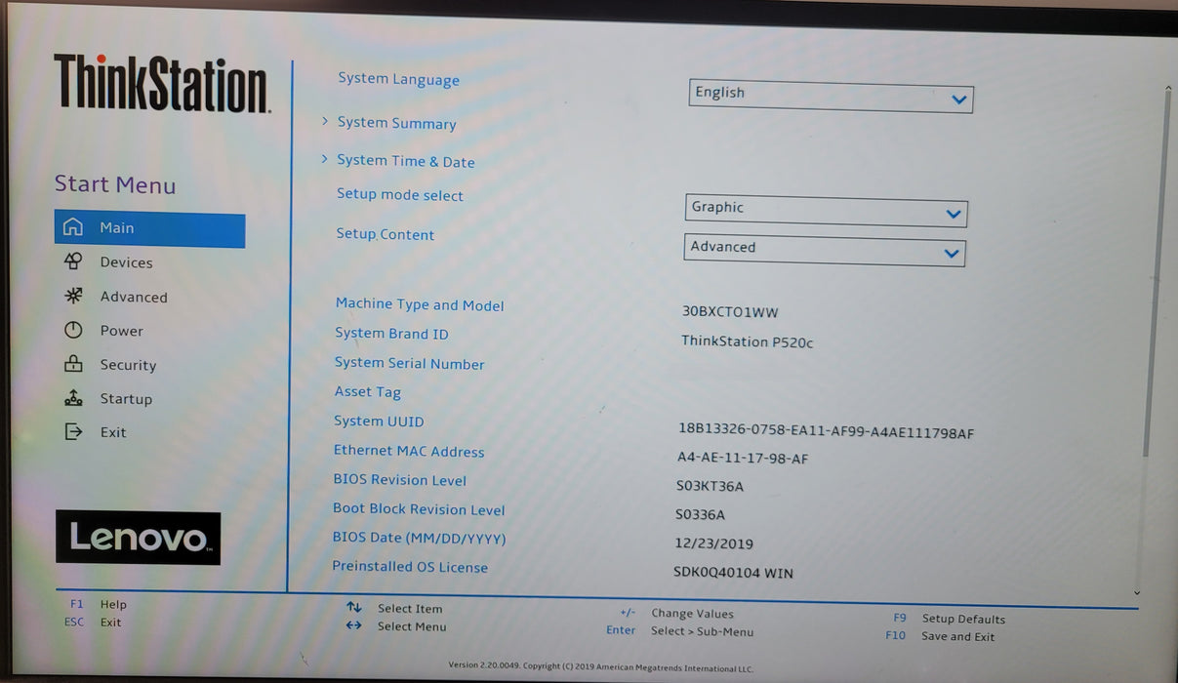The height and width of the screenshot is (683, 1178).
Task: Choose the Exit menu item
Action: pyautogui.click(x=113, y=432)
